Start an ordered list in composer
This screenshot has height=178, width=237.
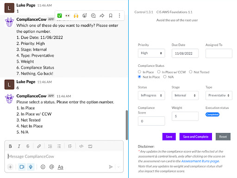tap(50, 146)
